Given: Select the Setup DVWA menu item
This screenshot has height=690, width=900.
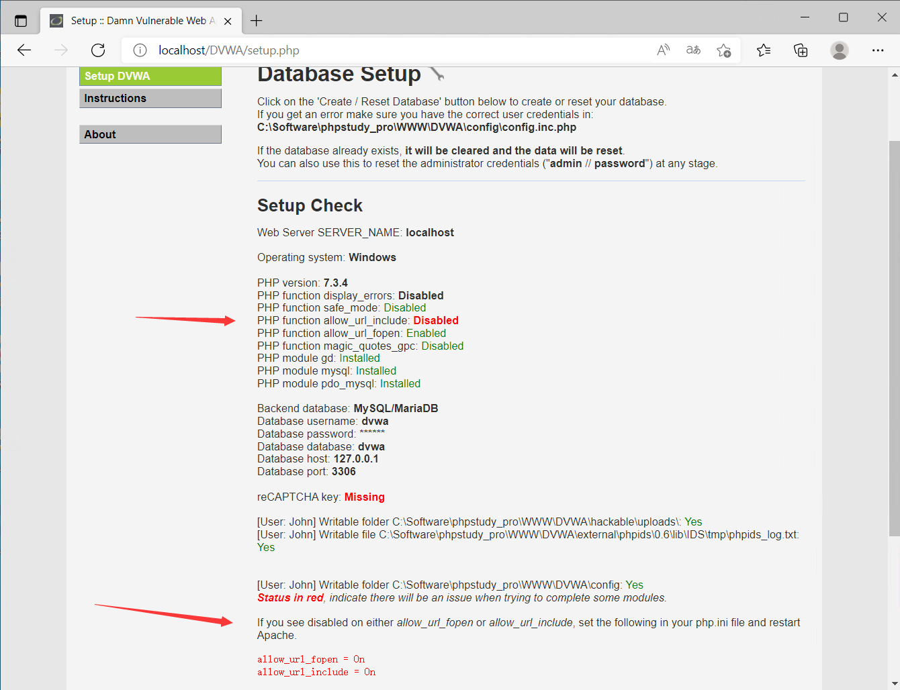Looking at the screenshot, I should [150, 77].
